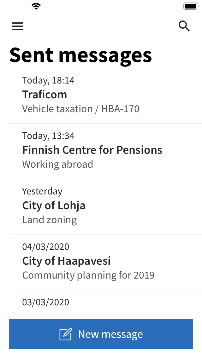Open the hamburger navigation menu
The height and width of the screenshot is (358, 202).
tap(18, 26)
